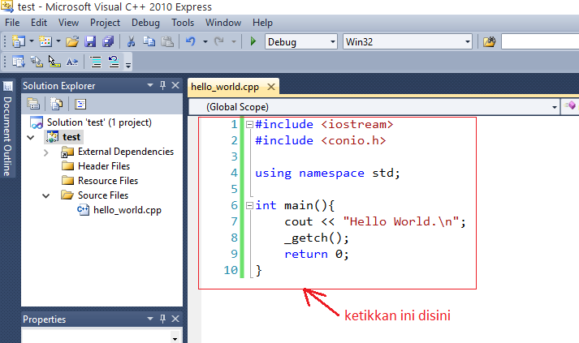Click the Paste clipboard icon
579x343 pixels.
[167, 41]
